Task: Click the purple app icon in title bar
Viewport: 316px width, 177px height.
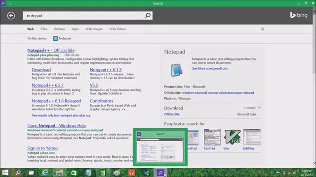Action: [x=3, y=3]
